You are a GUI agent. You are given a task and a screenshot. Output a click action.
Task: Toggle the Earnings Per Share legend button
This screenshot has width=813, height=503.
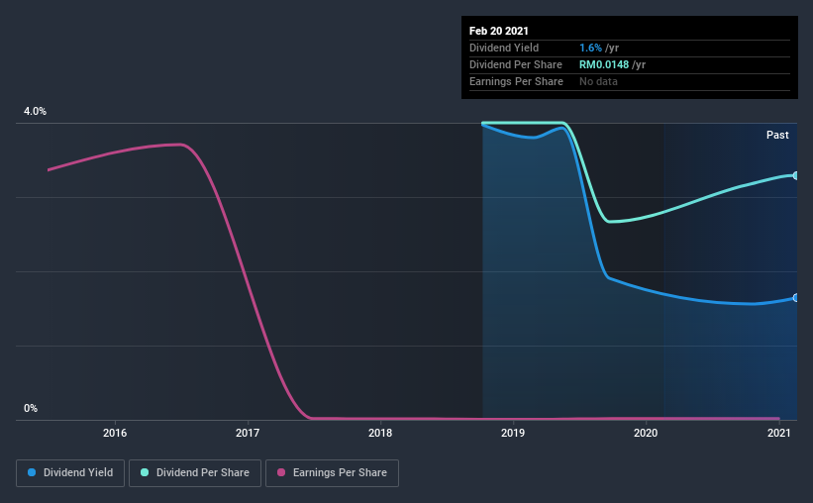coord(332,473)
